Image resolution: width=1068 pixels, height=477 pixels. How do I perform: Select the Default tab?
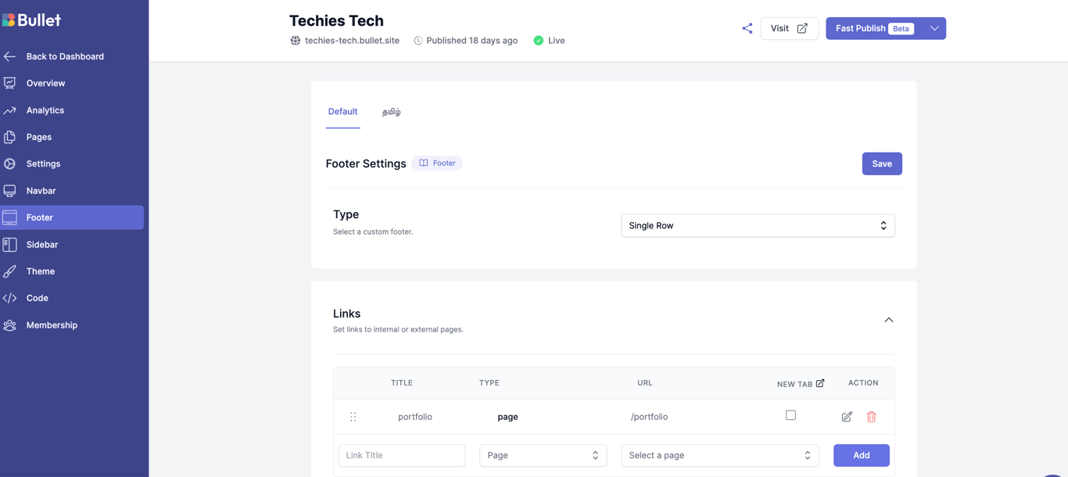[x=342, y=112]
